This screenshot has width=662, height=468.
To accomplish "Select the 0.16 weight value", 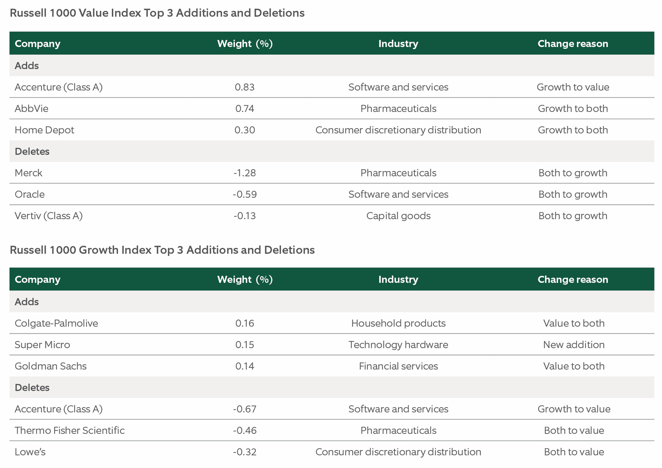I will point(245,323).
